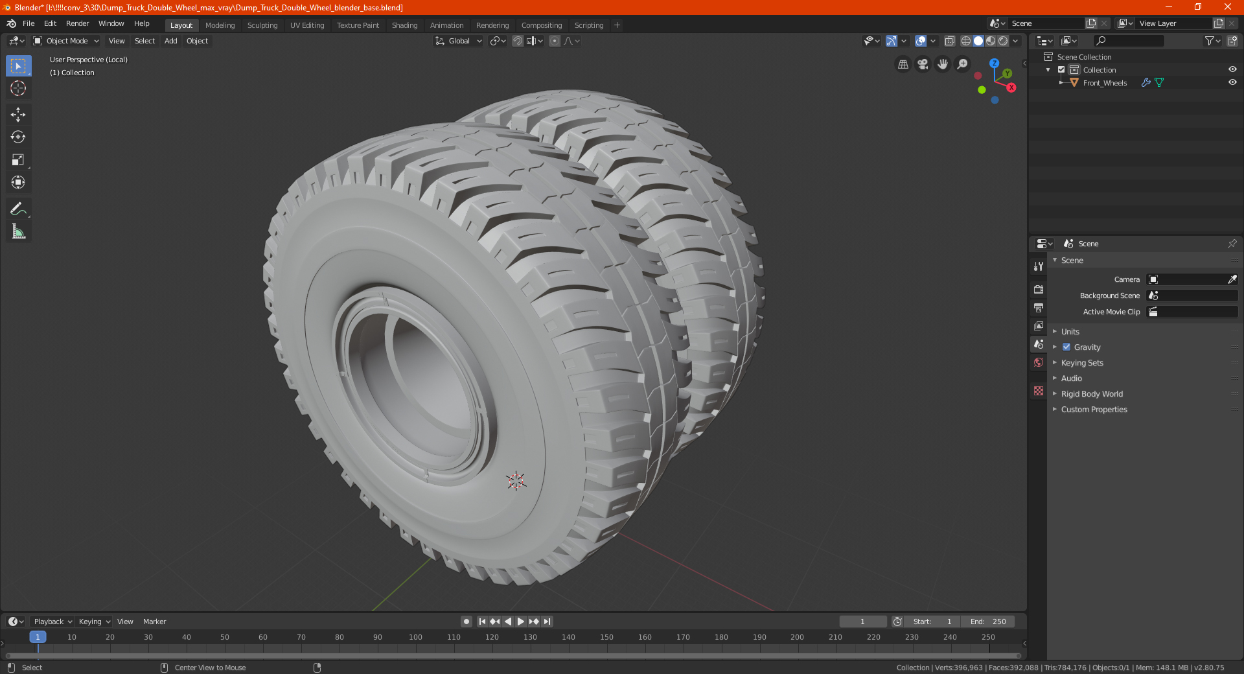Click the End frame field
This screenshot has width=1244, height=674.
click(x=988, y=622)
